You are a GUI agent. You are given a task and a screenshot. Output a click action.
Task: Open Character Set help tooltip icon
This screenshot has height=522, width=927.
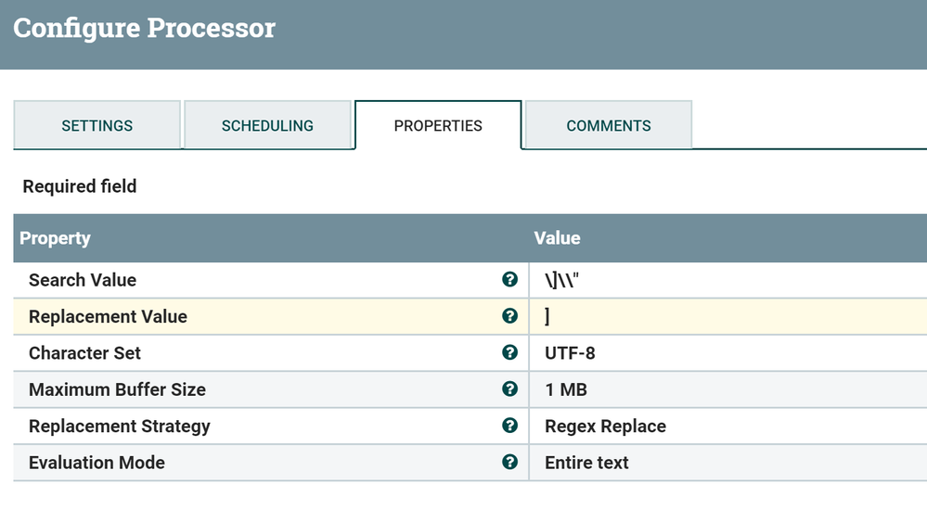(x=509, y=352)
